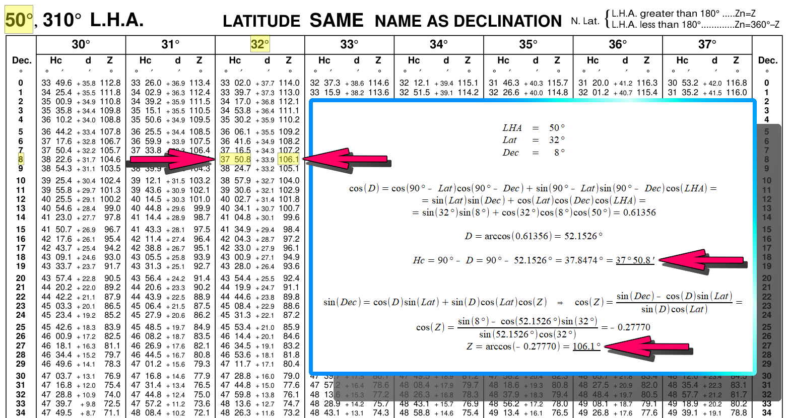Click the 'N. Lat.' label

point(585,21)
